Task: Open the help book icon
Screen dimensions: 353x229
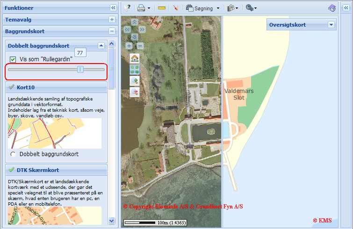Action: point(332,8)
